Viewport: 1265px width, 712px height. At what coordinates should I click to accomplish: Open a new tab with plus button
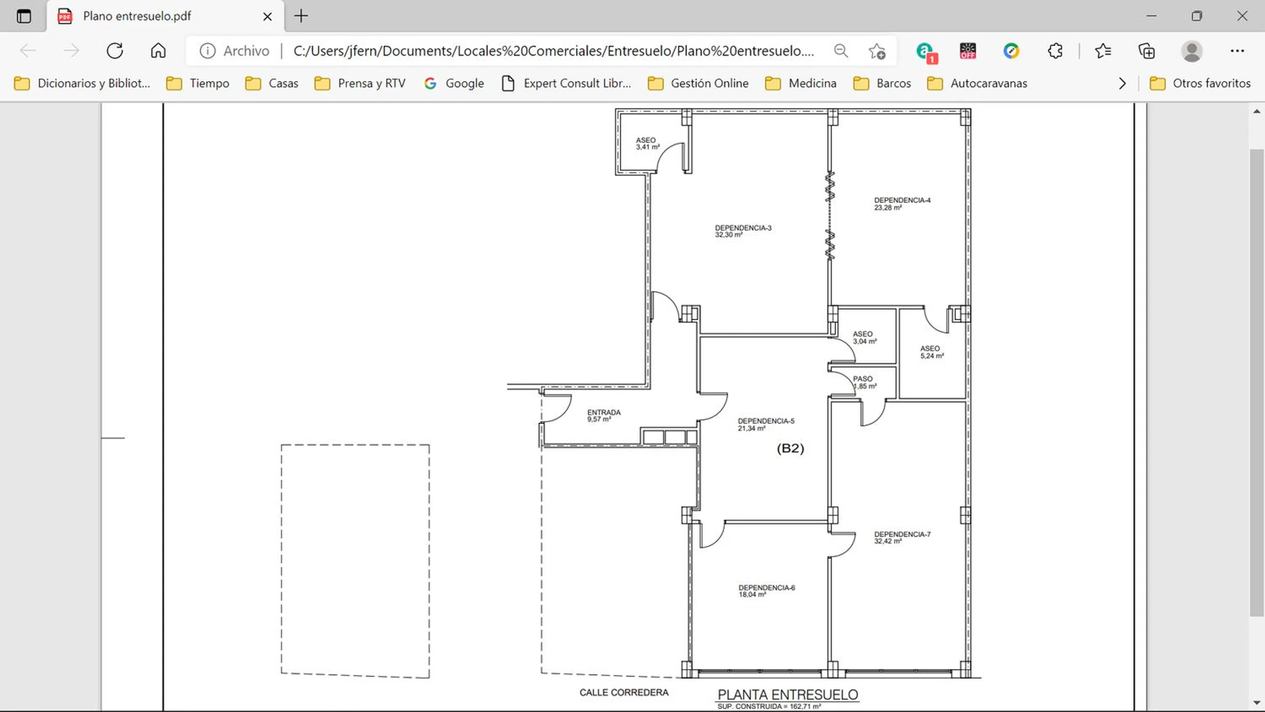[301, 16]
